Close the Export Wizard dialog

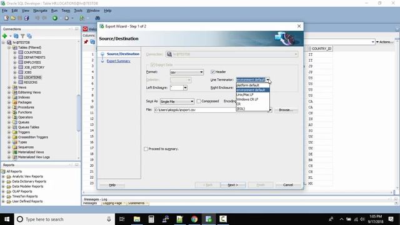(299, 26)
